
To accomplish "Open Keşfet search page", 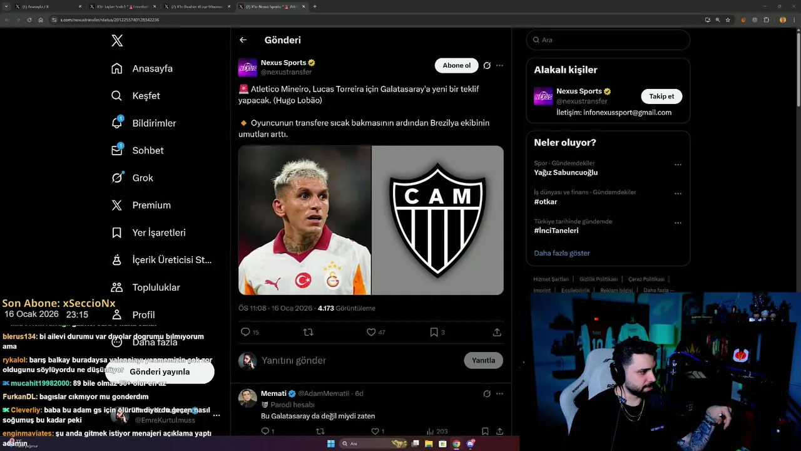I will click(135, 96).
